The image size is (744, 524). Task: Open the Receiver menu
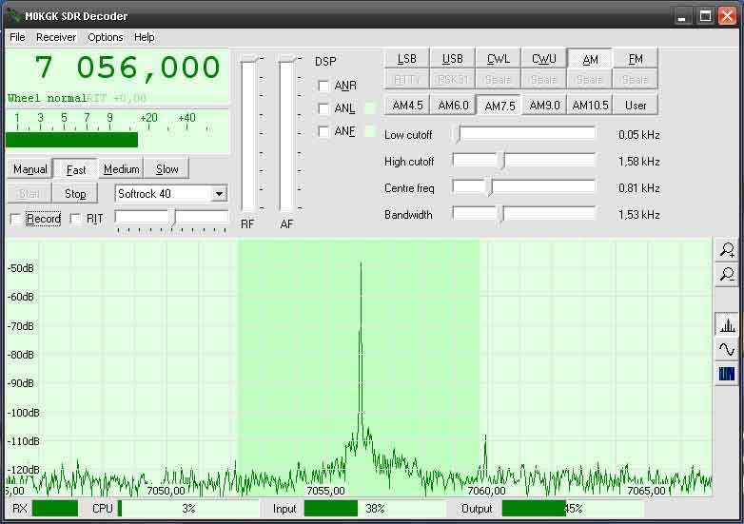(56, 37)
